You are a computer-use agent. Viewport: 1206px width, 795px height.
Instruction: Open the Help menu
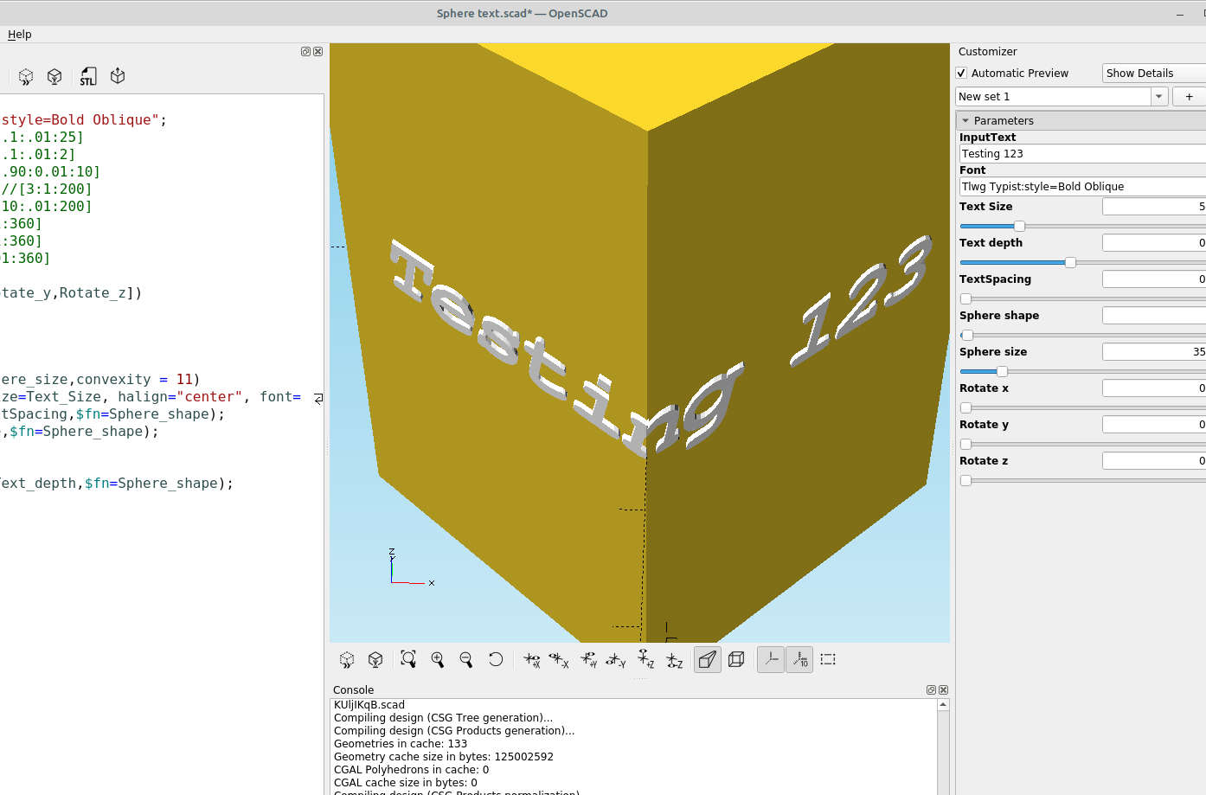19,34
